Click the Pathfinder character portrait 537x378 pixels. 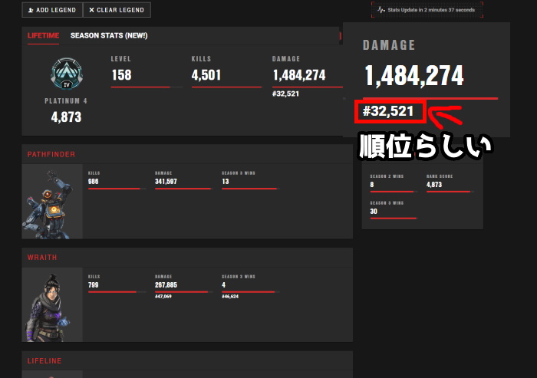[x=52, y=202]
